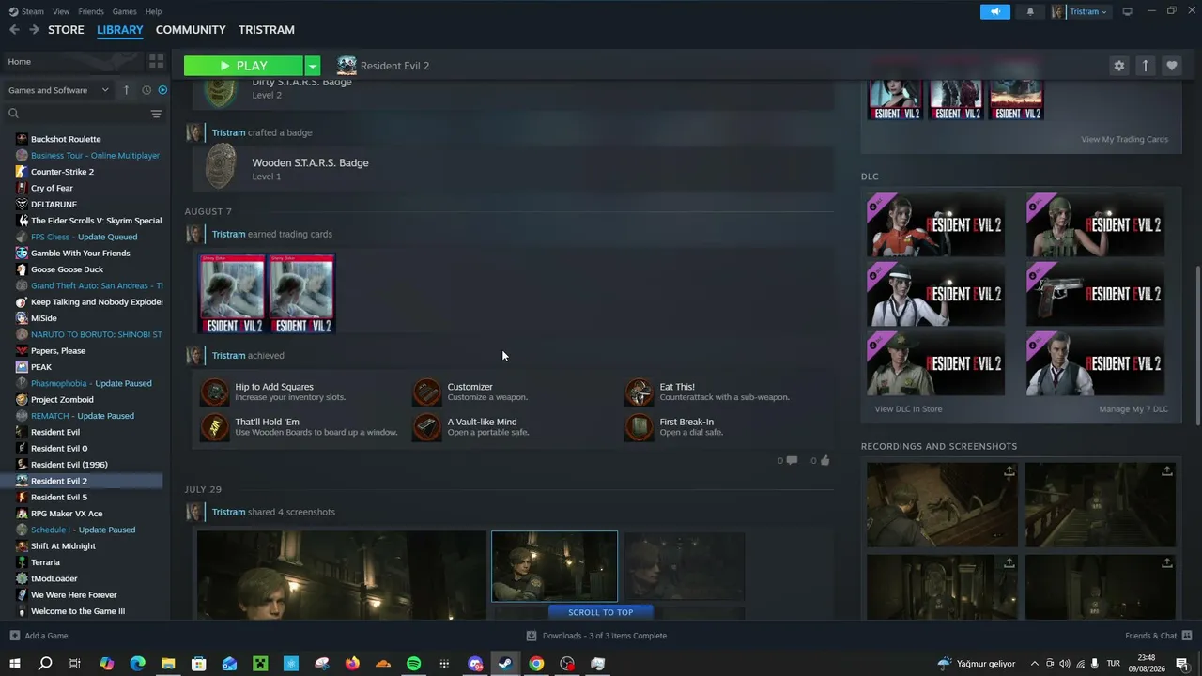Toggle the sort-ascending arrow in the sidebar
This screenshot has width=1202, height=676.
point(127,90)
